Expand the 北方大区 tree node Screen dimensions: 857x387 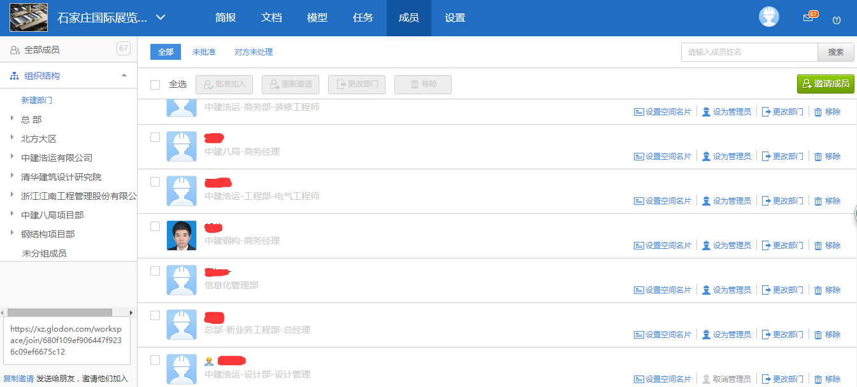(x=11, y=138)
